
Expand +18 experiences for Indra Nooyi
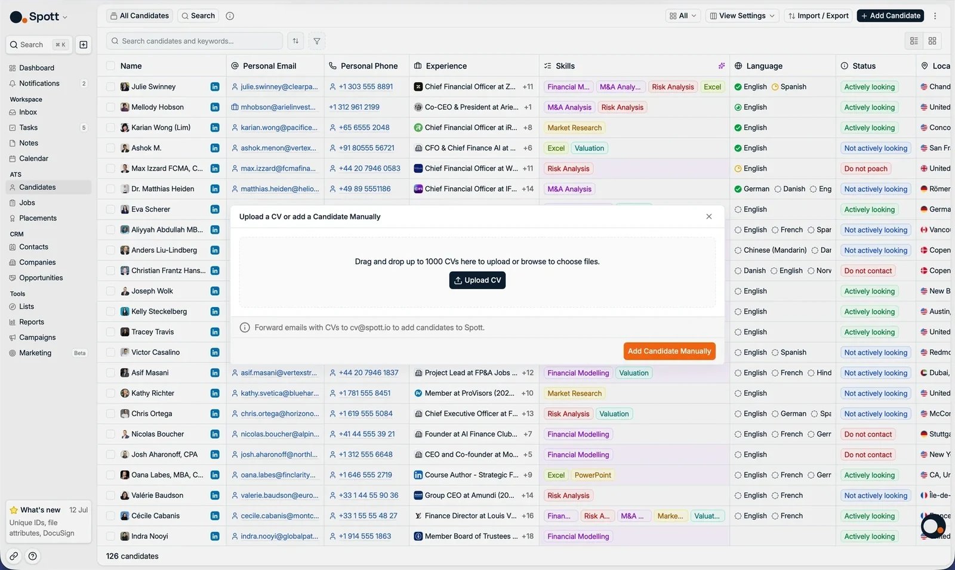(x=528, y=537)
